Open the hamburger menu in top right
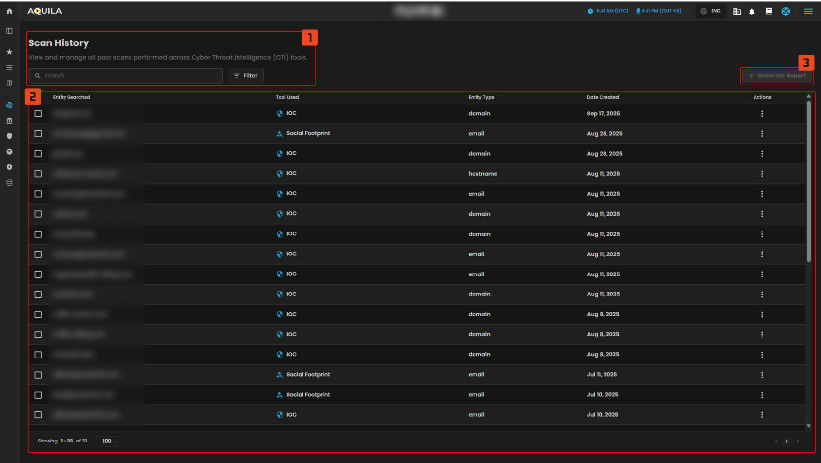Screen dimensions: 821x463 pos(808,11)
